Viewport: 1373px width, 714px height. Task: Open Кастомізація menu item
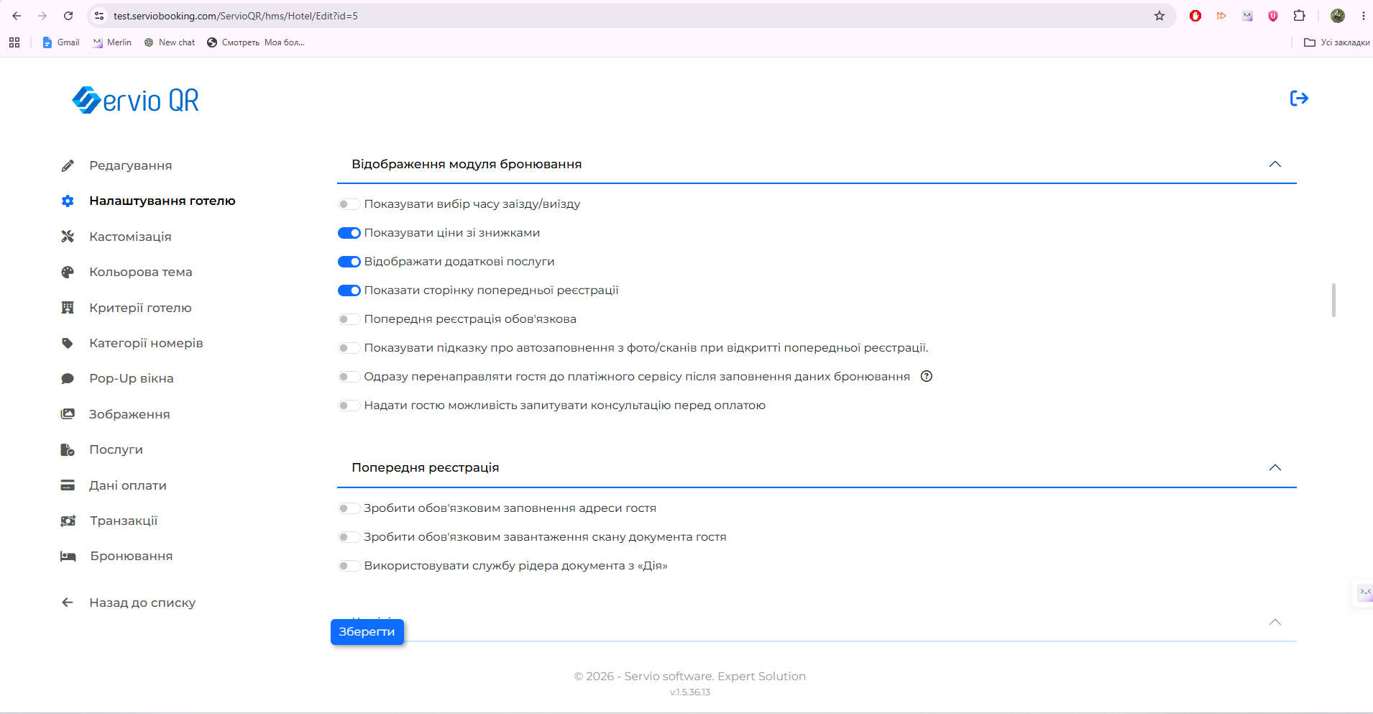pos(130,237)
